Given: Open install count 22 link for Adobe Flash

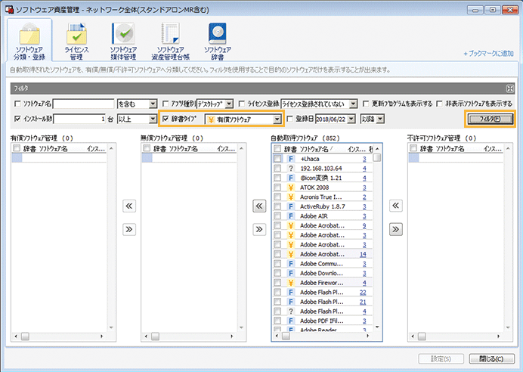Looking at the screenshot, I should (363, 293).
